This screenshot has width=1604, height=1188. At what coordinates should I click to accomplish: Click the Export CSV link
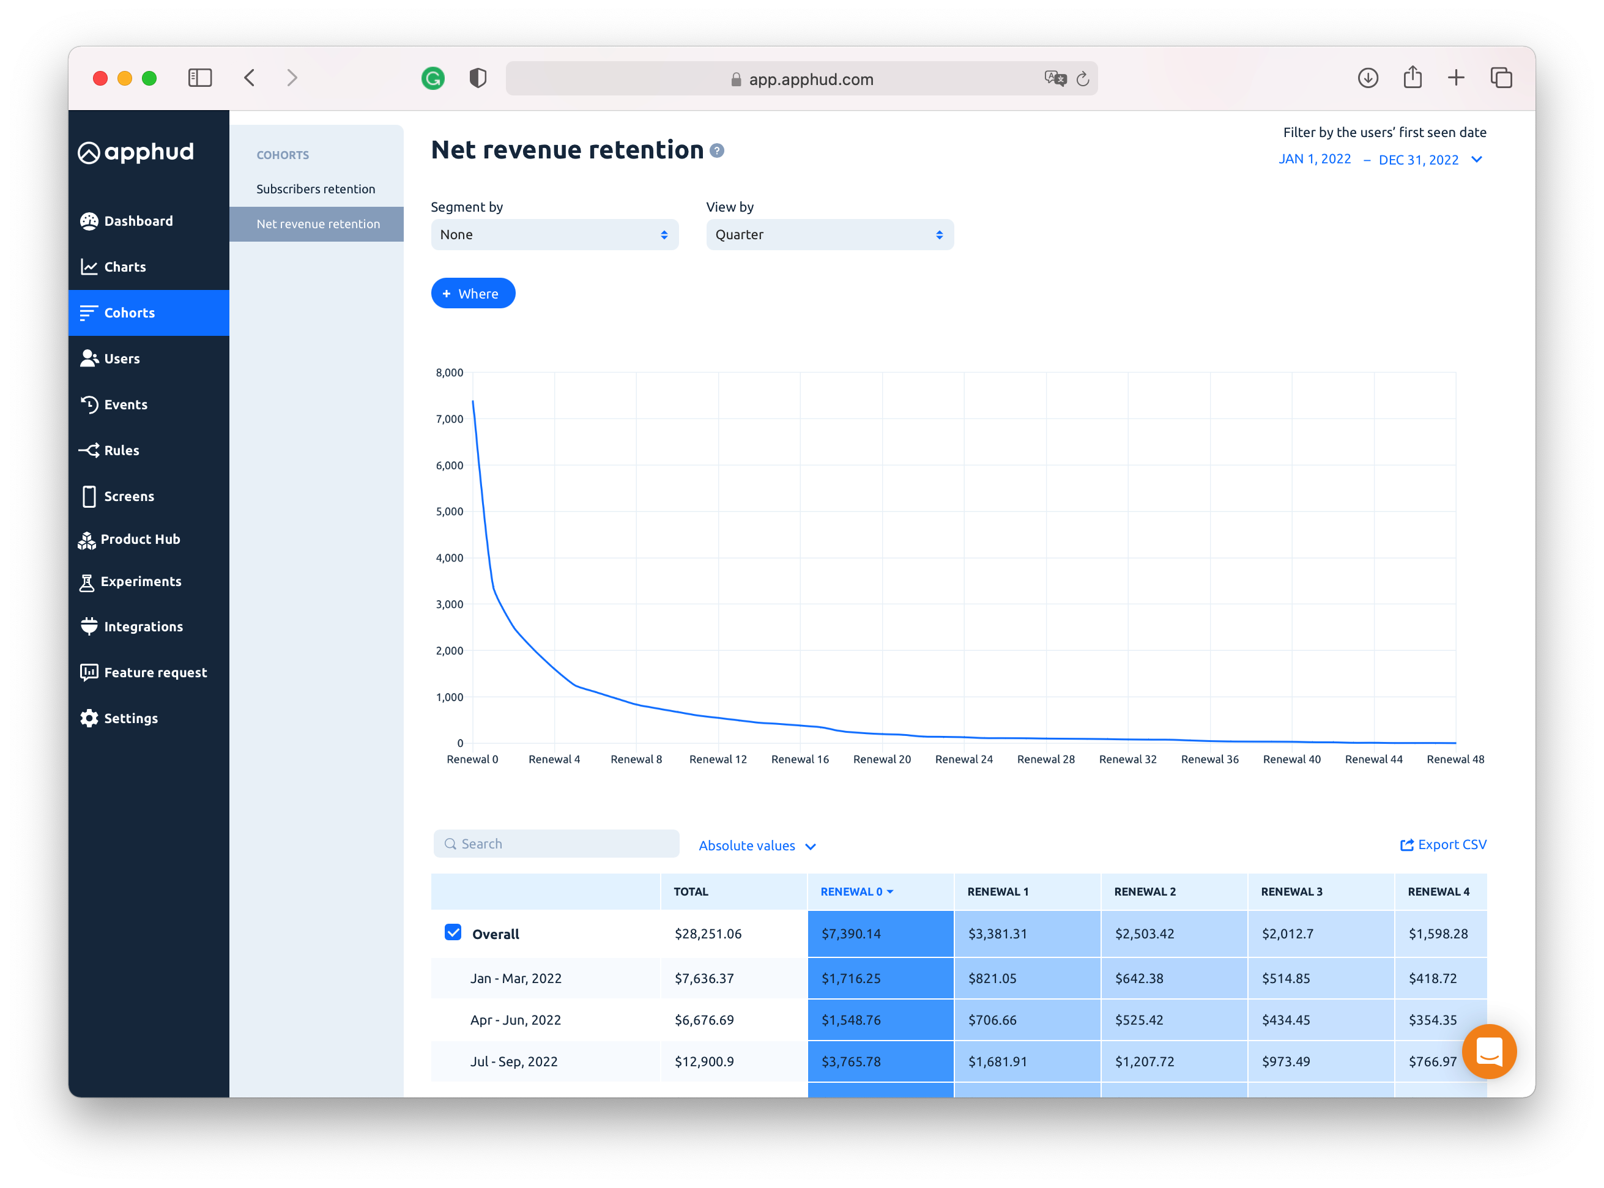coord(1443,845)
